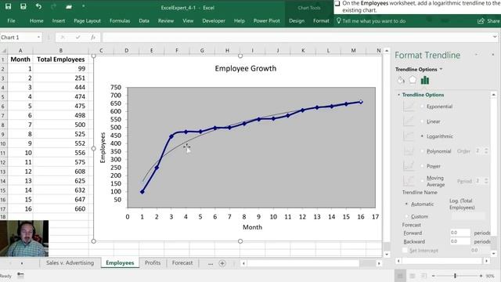501x282 pixels.
Task: Expand the formula bar with the chevron
Action: (495, 38)
